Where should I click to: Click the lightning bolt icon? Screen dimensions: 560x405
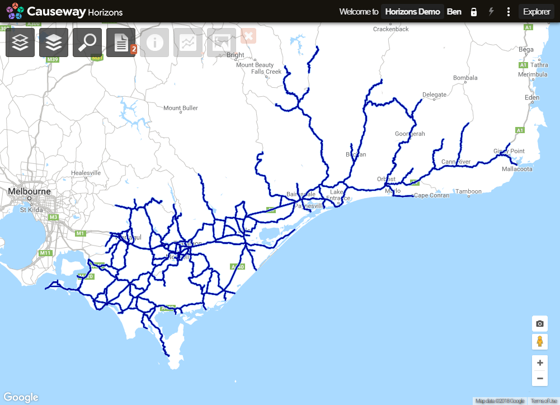[x=491, y=11]
